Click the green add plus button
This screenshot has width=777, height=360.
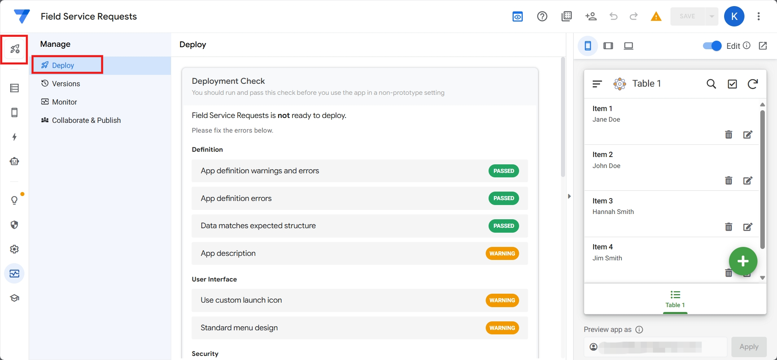coord(743,261)
